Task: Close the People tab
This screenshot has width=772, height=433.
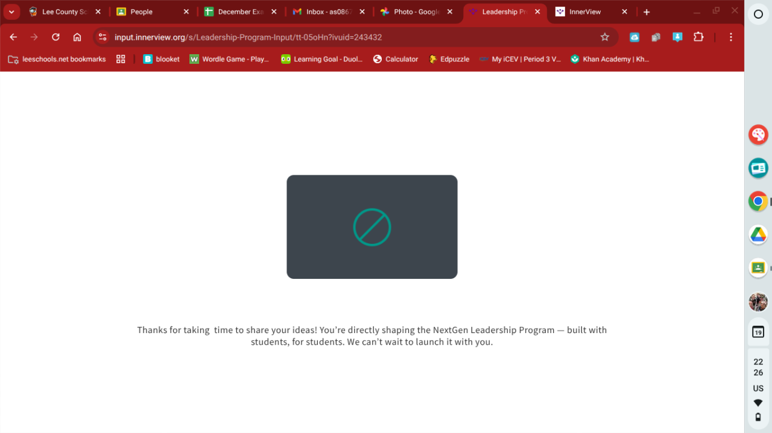Action: 186,11
